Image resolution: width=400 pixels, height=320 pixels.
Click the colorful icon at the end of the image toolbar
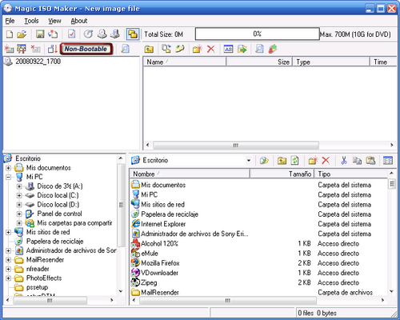point(273,49)
